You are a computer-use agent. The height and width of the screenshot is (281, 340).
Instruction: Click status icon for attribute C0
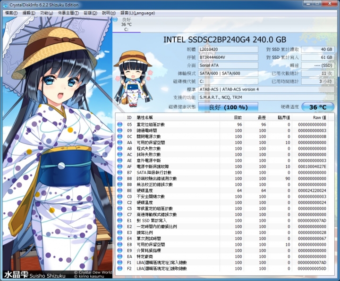click(x=119, y=196)
